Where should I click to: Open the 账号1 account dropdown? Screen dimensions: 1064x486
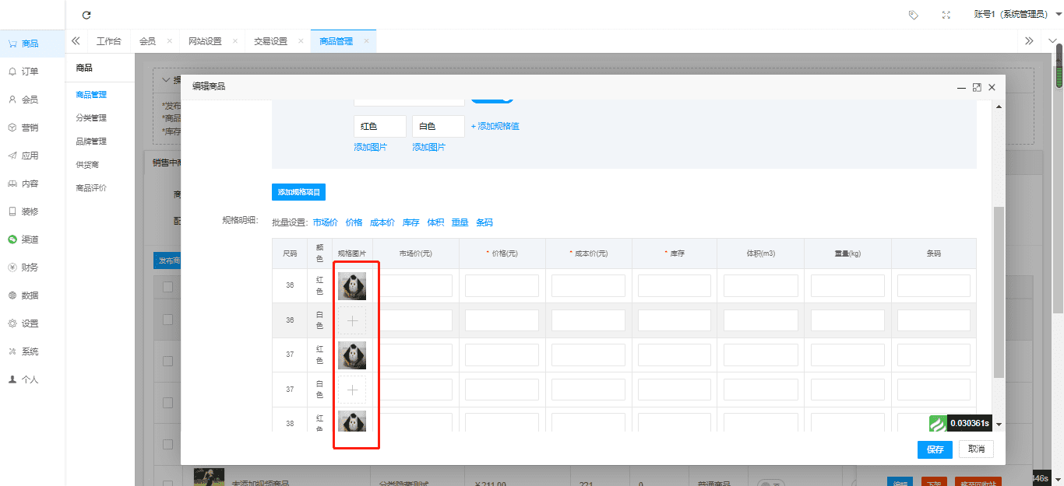(1017, 15)
